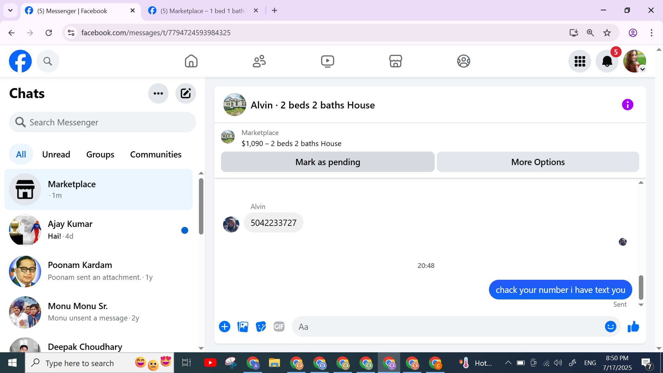Viewport: 663px width, 373px height.
Task: Select the Groups chats filter
Action: [x=100, y=154]
